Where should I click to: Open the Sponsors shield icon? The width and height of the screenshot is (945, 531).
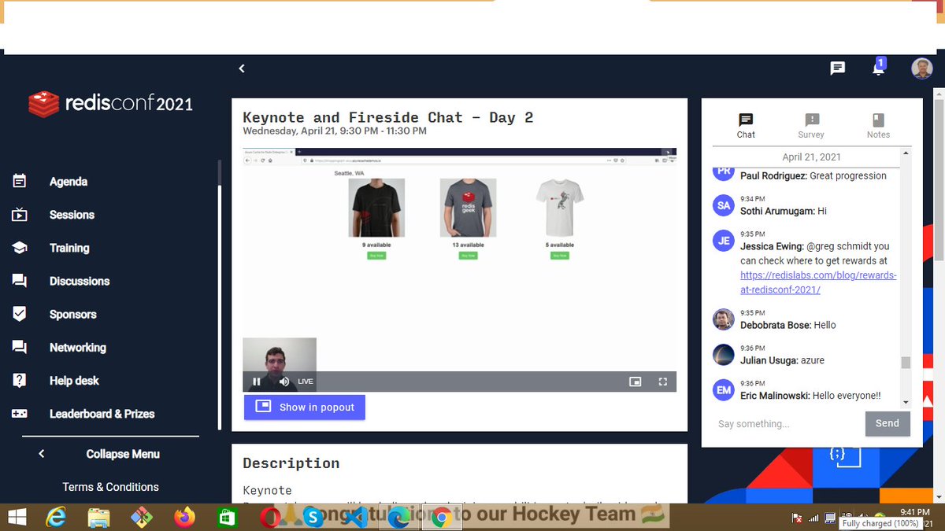click(x=20, y=314)
